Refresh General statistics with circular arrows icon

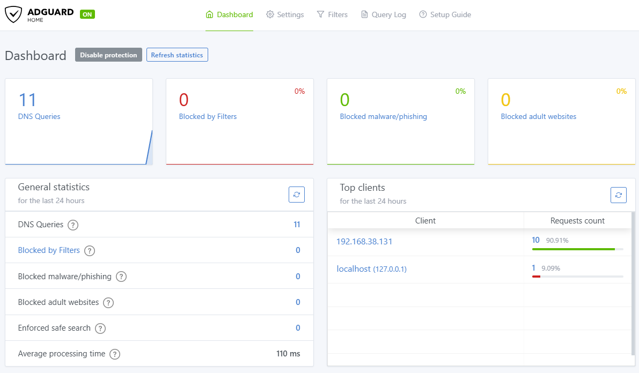tap(297, 195)
